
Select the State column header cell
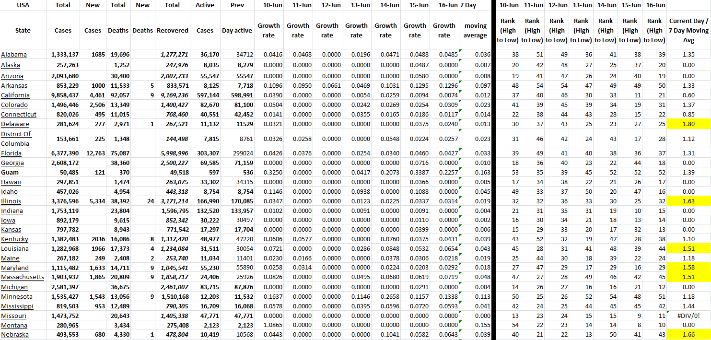(x=23, y=30)
